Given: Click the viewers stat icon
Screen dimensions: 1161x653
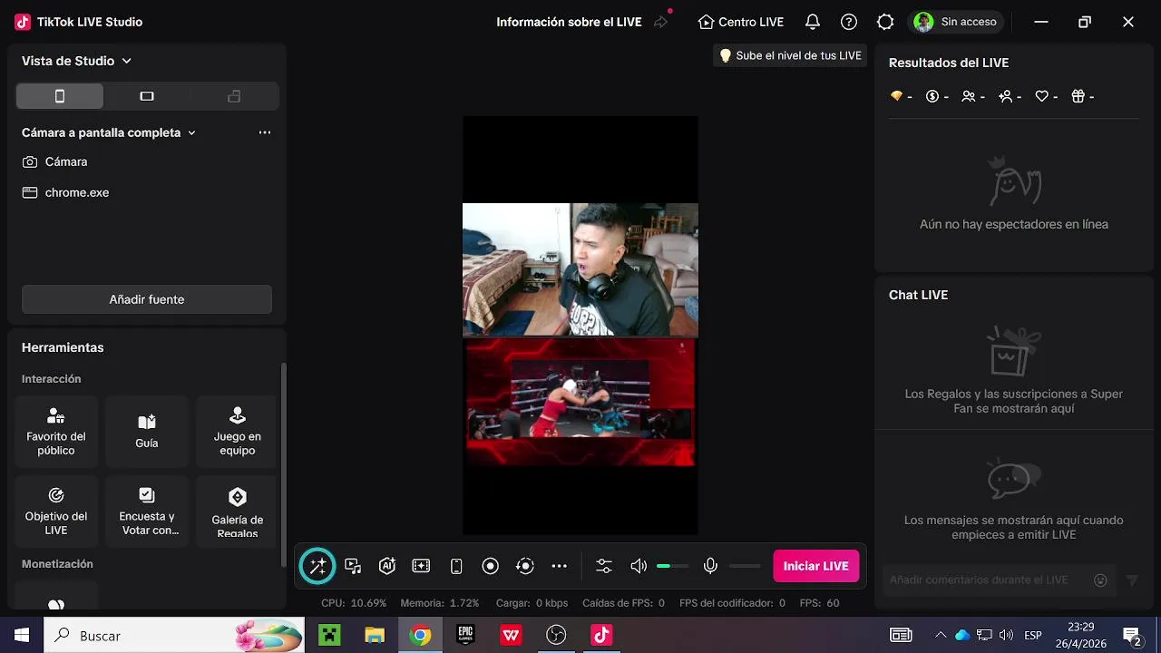Looking at the screenshot, I should [969, 96].
